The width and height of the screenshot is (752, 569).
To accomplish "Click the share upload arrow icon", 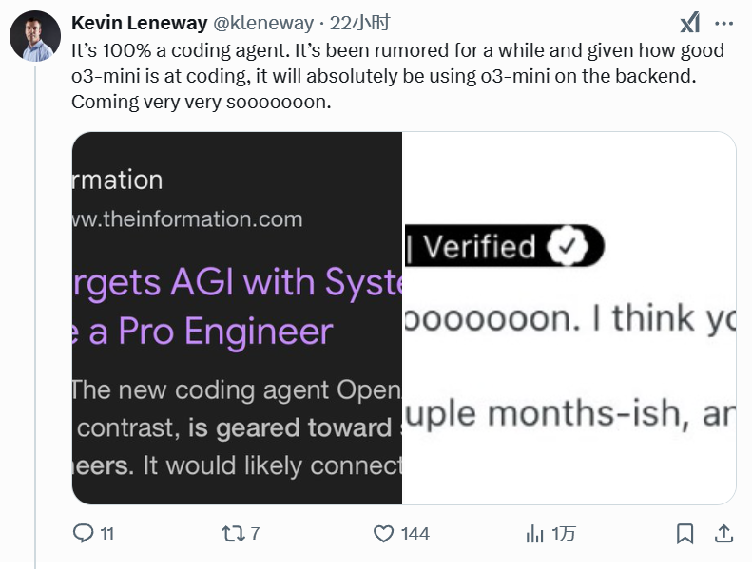I will click(x=723, y=534).
